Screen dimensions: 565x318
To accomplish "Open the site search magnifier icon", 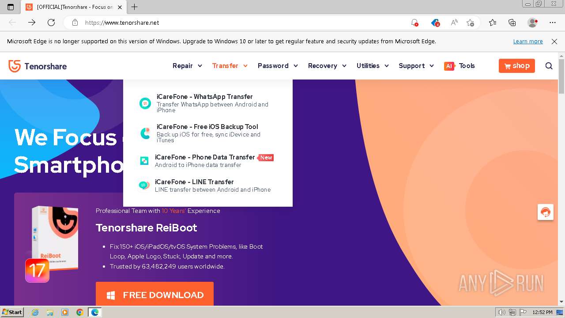I will point(549,66).
